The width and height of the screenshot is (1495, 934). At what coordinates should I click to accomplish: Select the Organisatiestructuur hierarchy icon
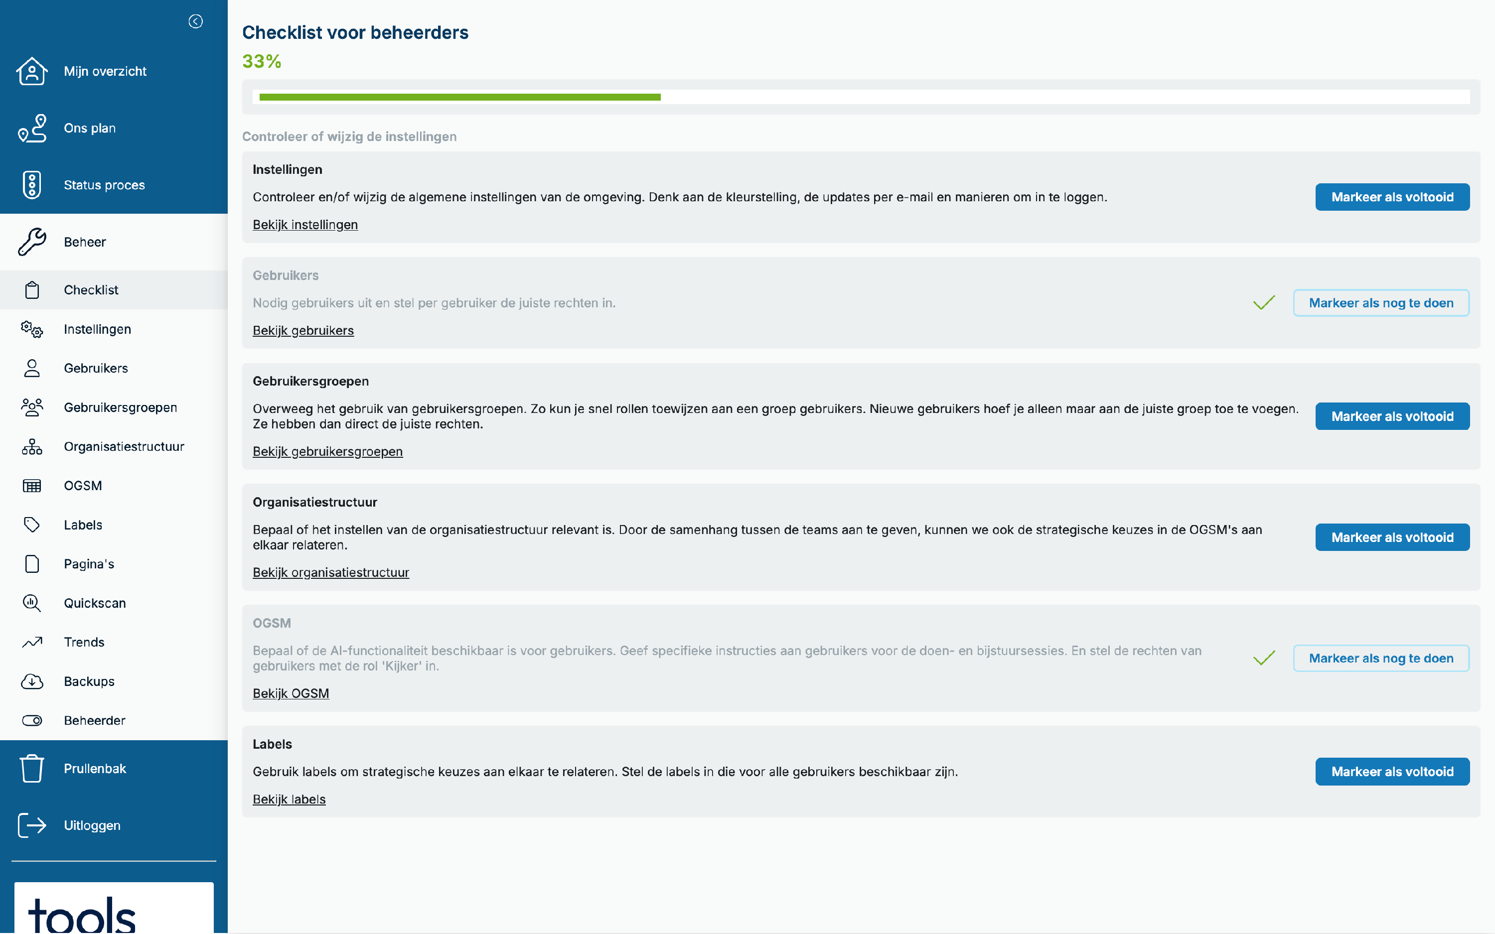[x=31, y=447]
